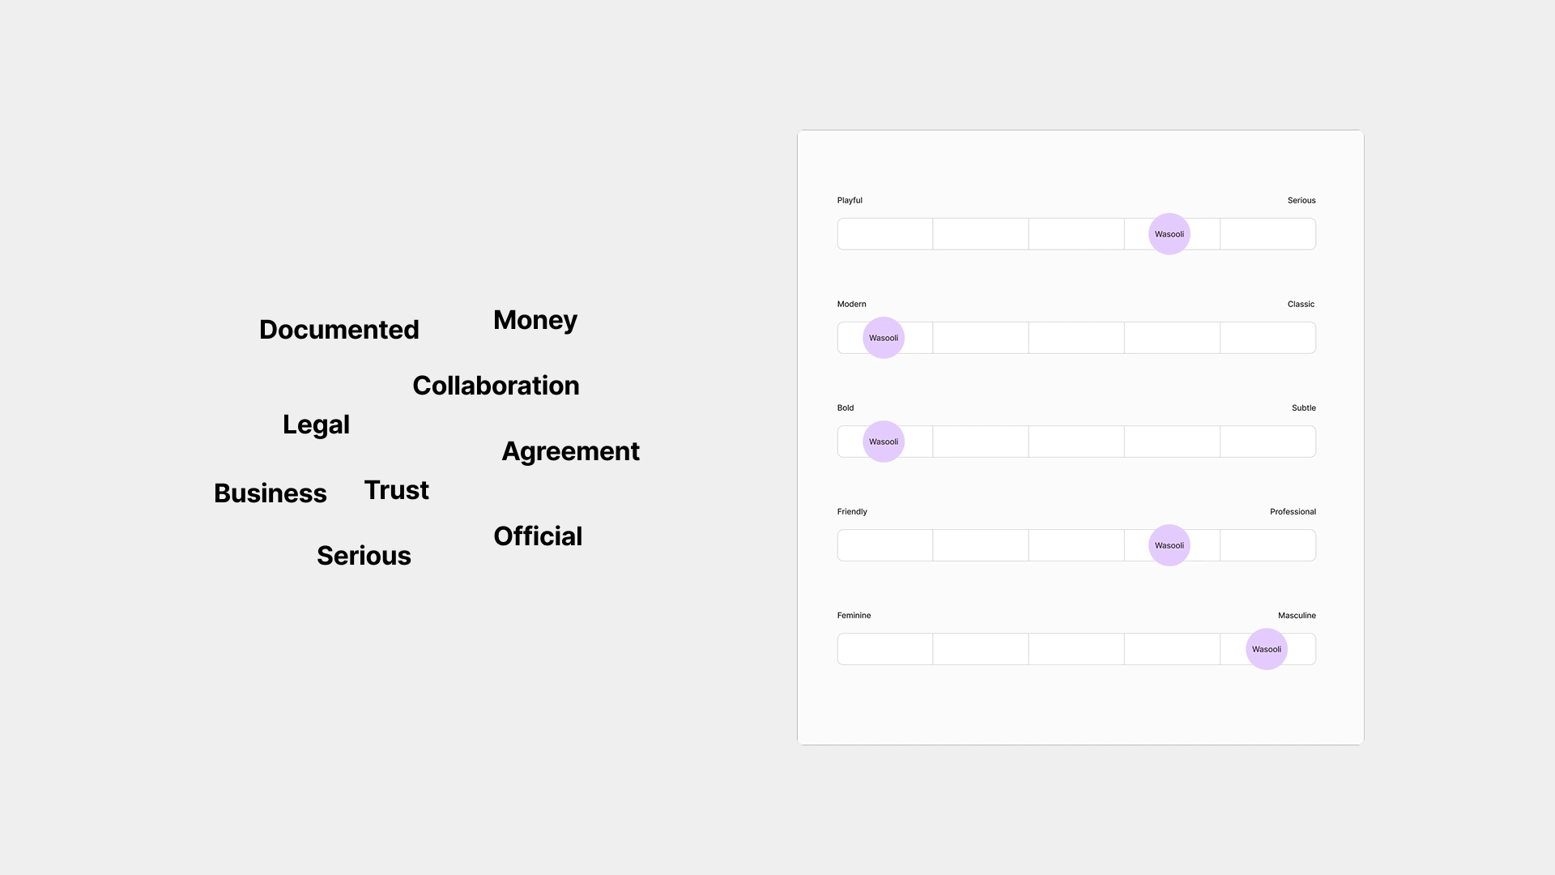
Task: Click the word Documented
Action: [339, 330]
